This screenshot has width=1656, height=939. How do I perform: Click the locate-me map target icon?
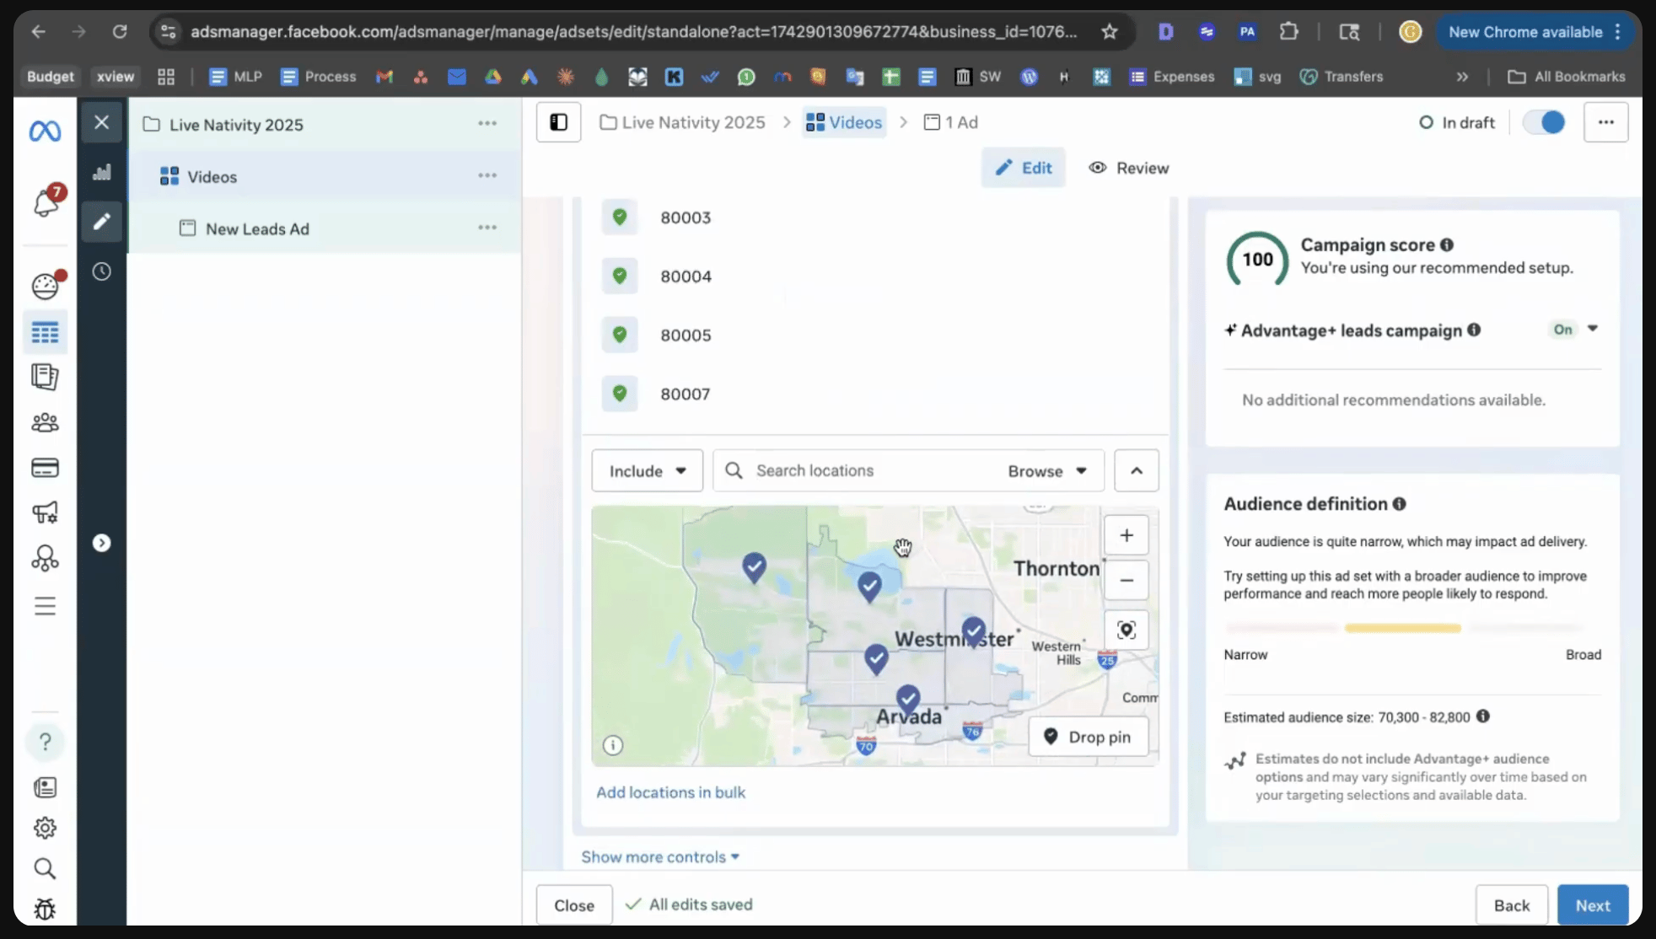(x=1126, y=630)
